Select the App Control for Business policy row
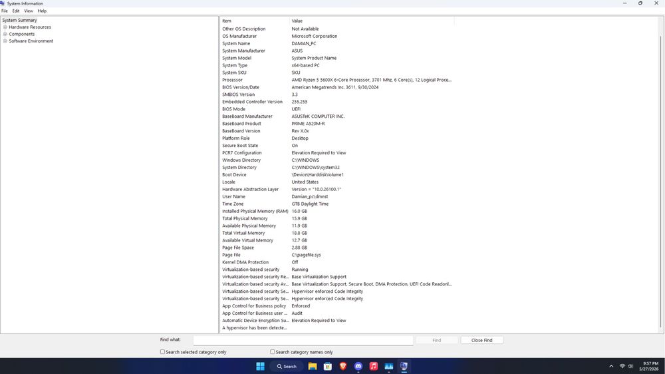 tap(337, 305)
